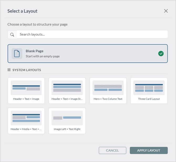
Task: Choose the Image Left + Text Right layout
Action: click(x=67, y=121)
